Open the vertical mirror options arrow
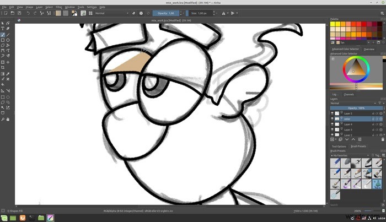 pos(237,13)
